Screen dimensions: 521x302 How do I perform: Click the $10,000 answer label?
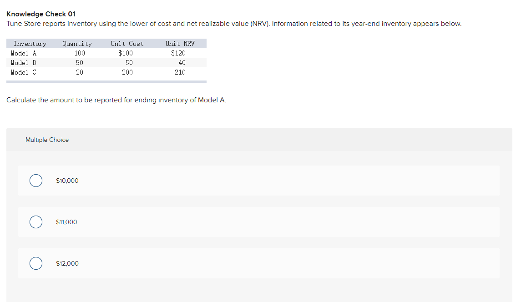(x=67, y=181)
